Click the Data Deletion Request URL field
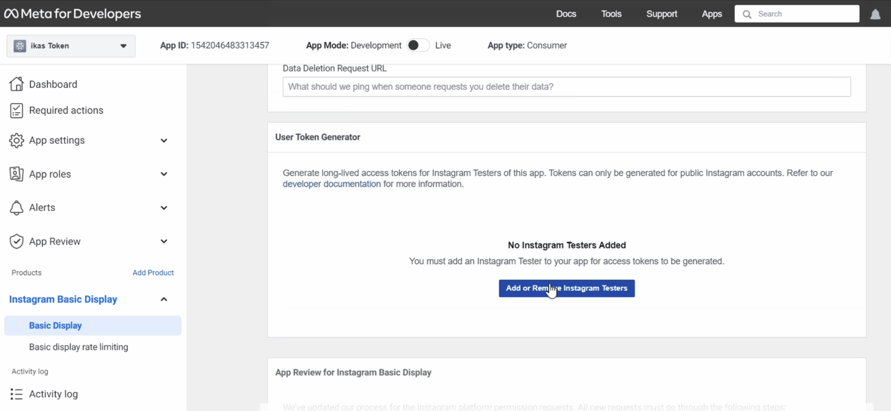This screenshot has width=891, height=411. tap(566, 86)
